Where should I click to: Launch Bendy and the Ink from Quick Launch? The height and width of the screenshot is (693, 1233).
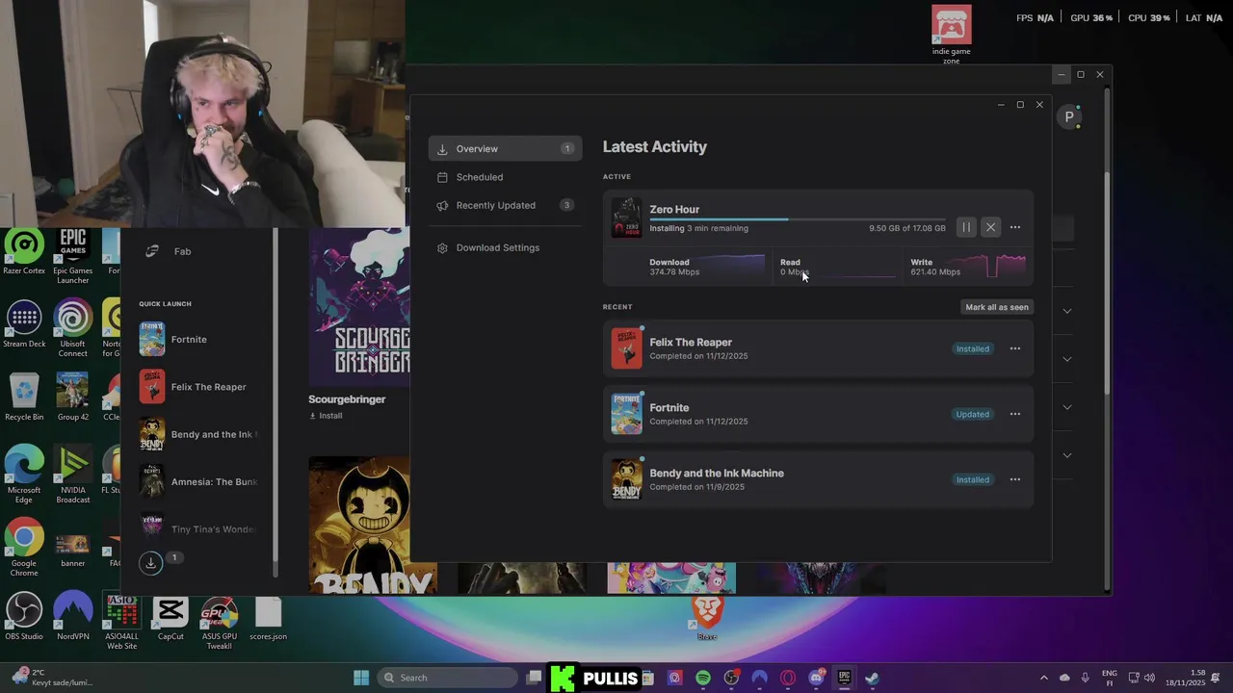click(x=199, y=434)
